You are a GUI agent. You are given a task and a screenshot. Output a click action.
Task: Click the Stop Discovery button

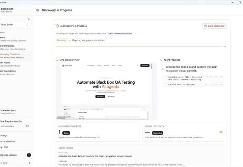point(214,26)
